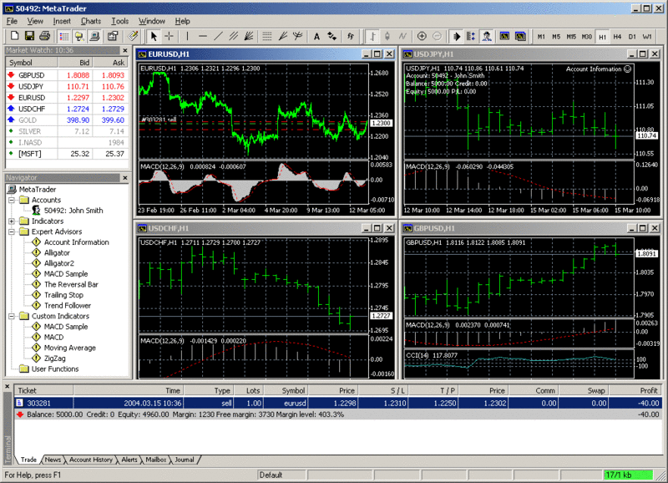Select GOLD row in Market Watch
This screenshot has width=668, height=483.
click(x=67, y=120)
